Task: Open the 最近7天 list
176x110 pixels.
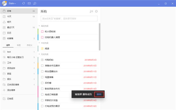Action: coord(19,28)
